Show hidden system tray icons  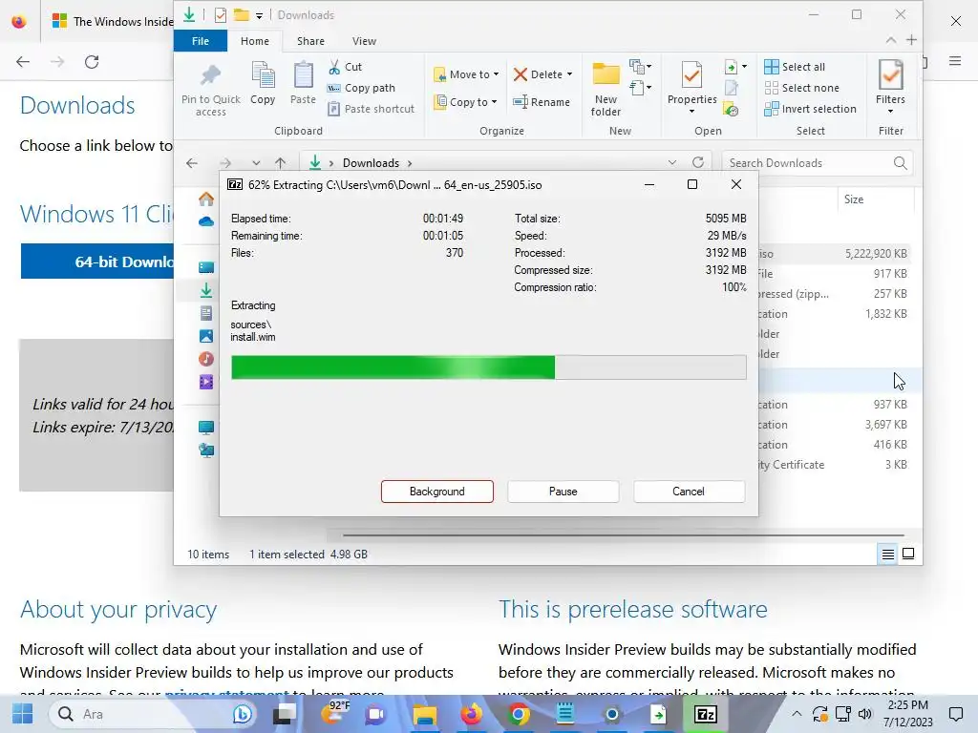point(797,714)
